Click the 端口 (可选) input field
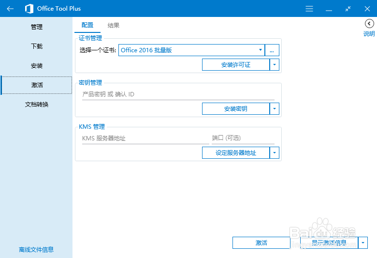377x258 pixels. (x=243, y=138)
